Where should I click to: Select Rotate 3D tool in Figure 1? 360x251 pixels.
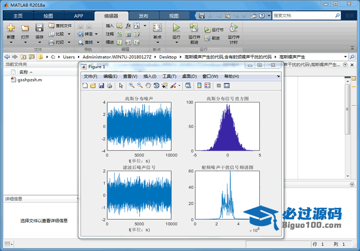pyautogui.click(x=157, y=85)
